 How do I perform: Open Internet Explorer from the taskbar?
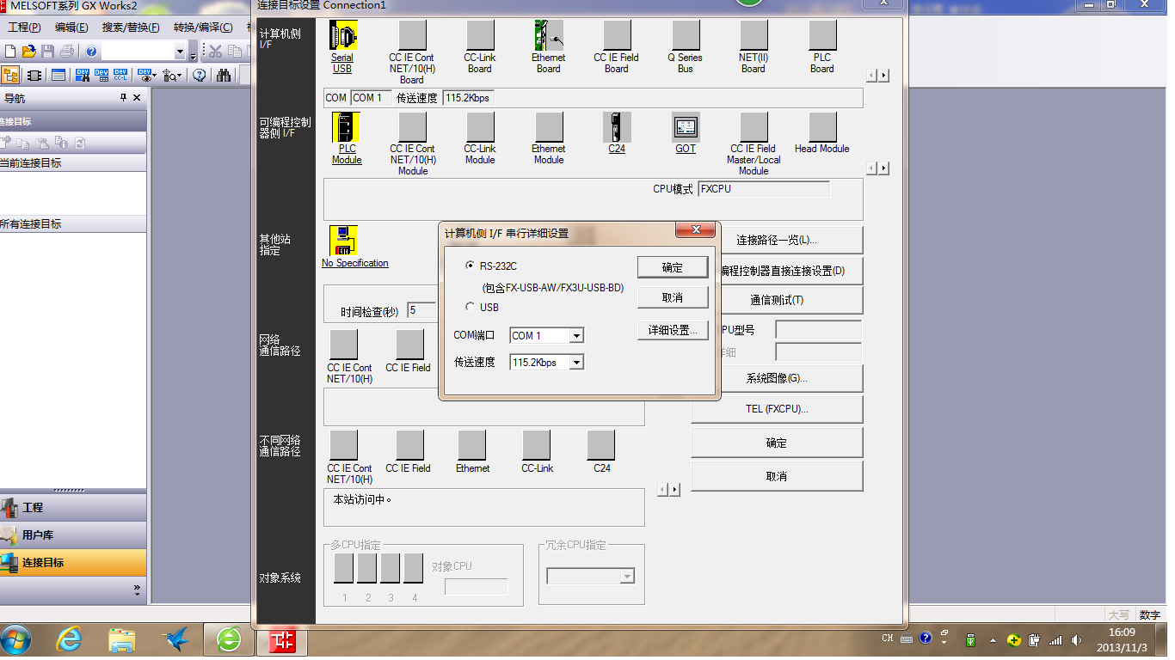[x=69, y=640]
